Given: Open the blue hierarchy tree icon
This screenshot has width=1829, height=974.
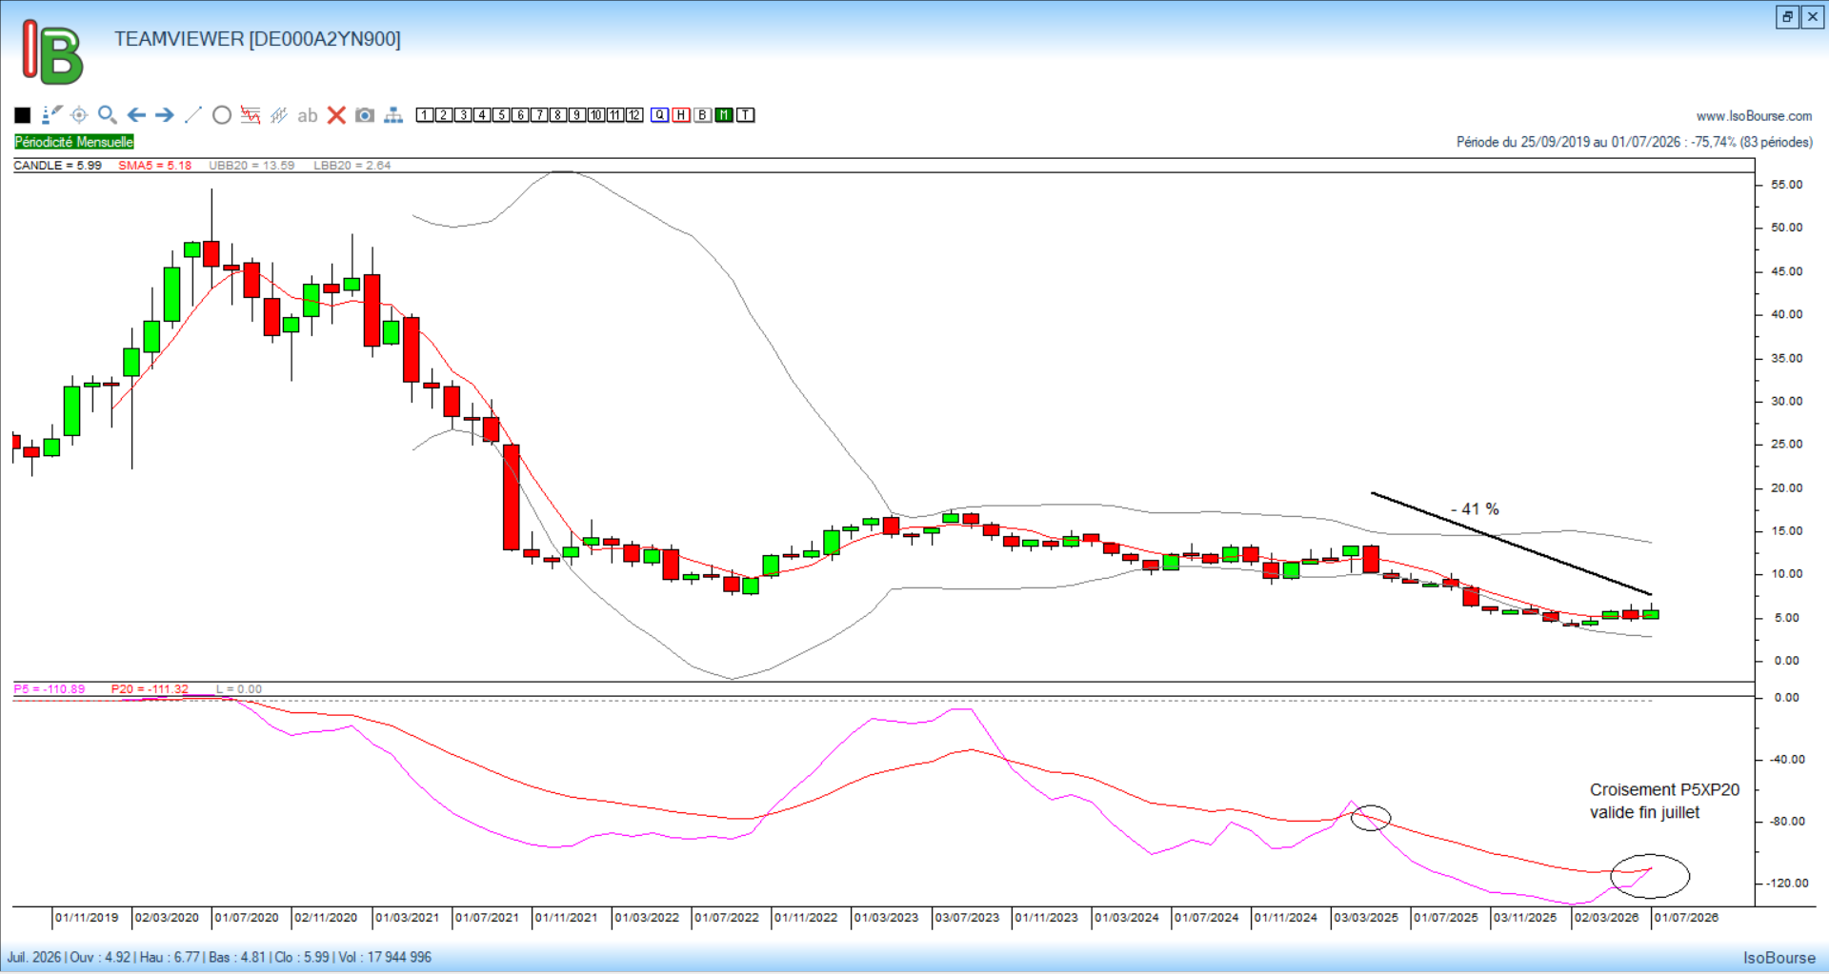Looking at the screenshot, I should click(x=393, y=115).
